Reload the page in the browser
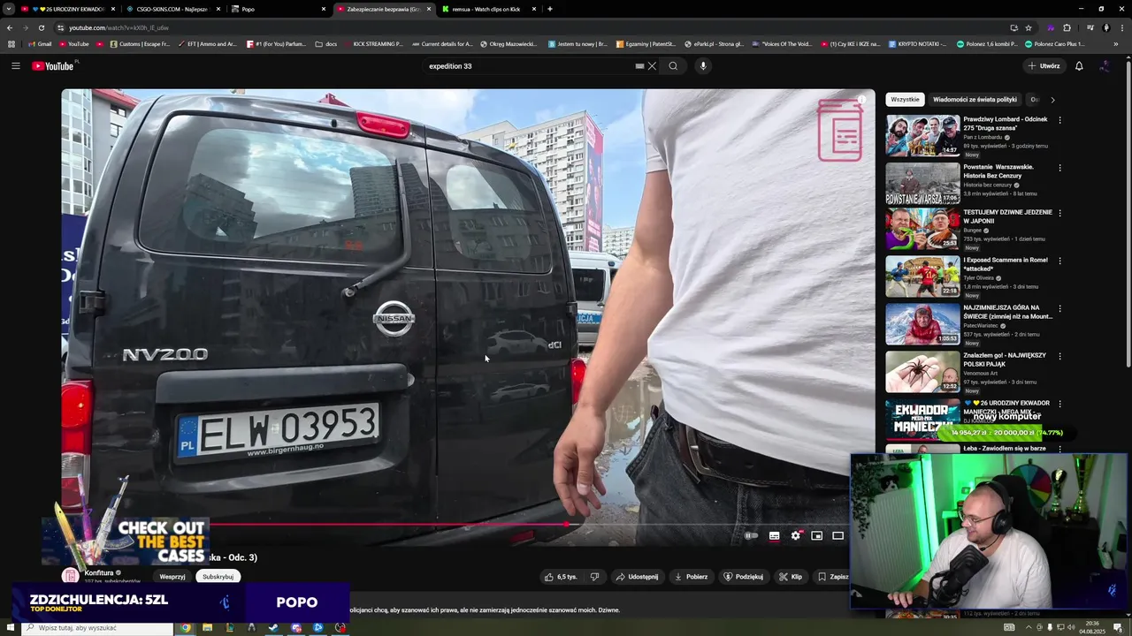1132x636 pixels. click(x=41, y=27)
